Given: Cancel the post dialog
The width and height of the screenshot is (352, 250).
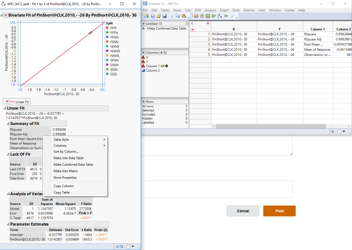Looking at the screenshot, I should pos(243,211).
